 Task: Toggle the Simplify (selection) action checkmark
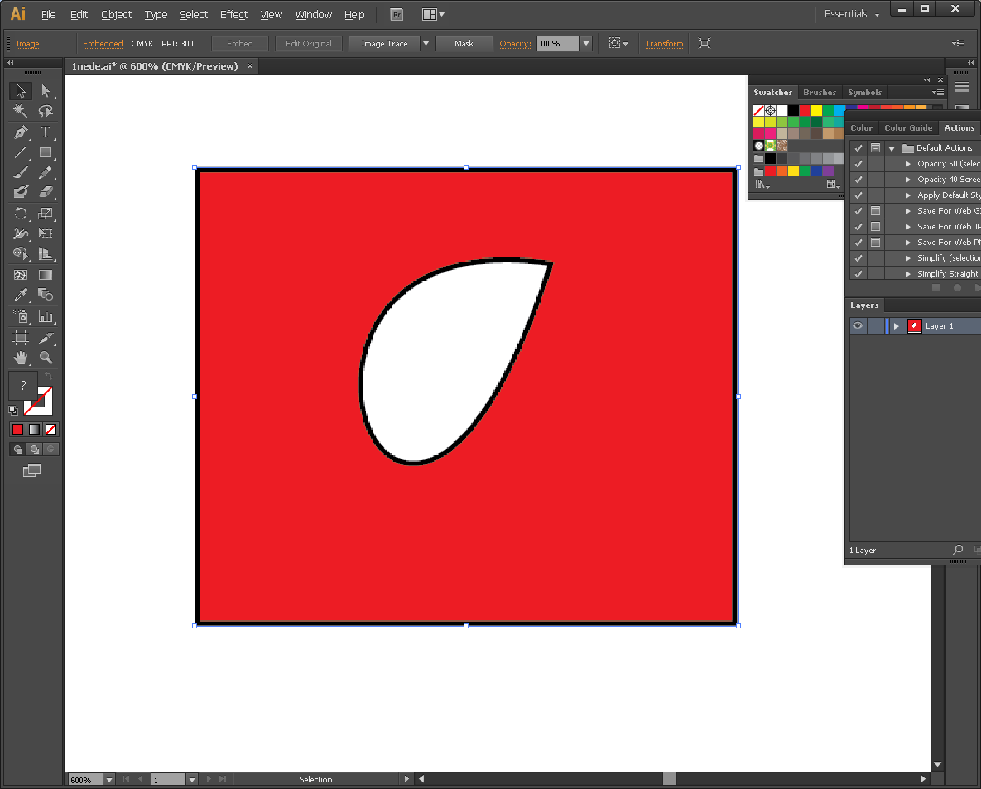tap(858, 257)
